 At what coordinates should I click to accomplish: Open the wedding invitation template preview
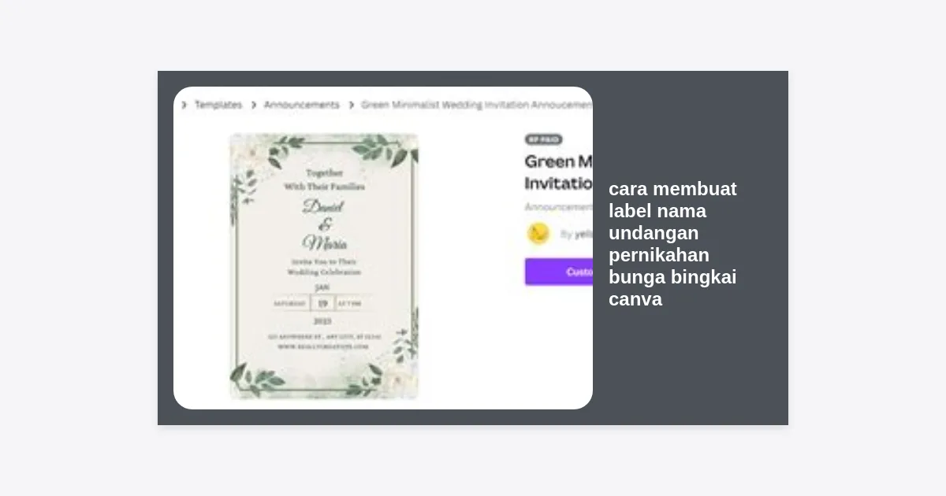click(x=324, y=266)
